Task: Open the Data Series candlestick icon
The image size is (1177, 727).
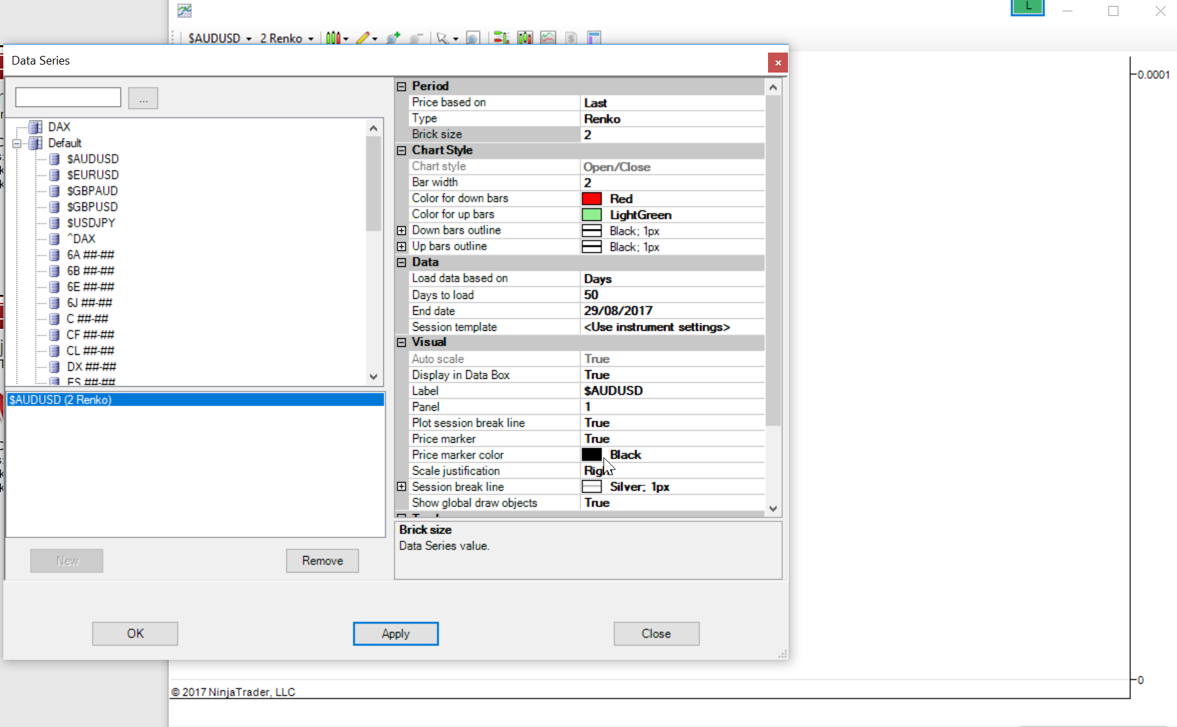Action: click(x=525, y=38)
